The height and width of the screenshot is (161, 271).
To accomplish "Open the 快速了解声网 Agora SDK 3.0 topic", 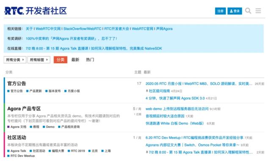I will coord(175,98).
